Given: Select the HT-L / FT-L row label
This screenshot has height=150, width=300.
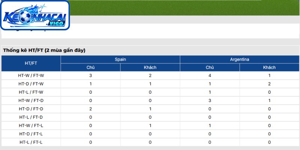Looking at the screenshot, I should click(31, 142).
